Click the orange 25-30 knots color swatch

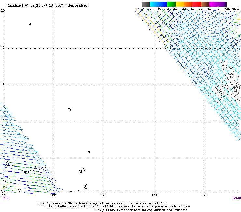pos(188,4)
